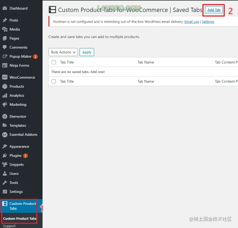Open the Email Log link
The image size is (238, 228).
[x=192, y=22]
